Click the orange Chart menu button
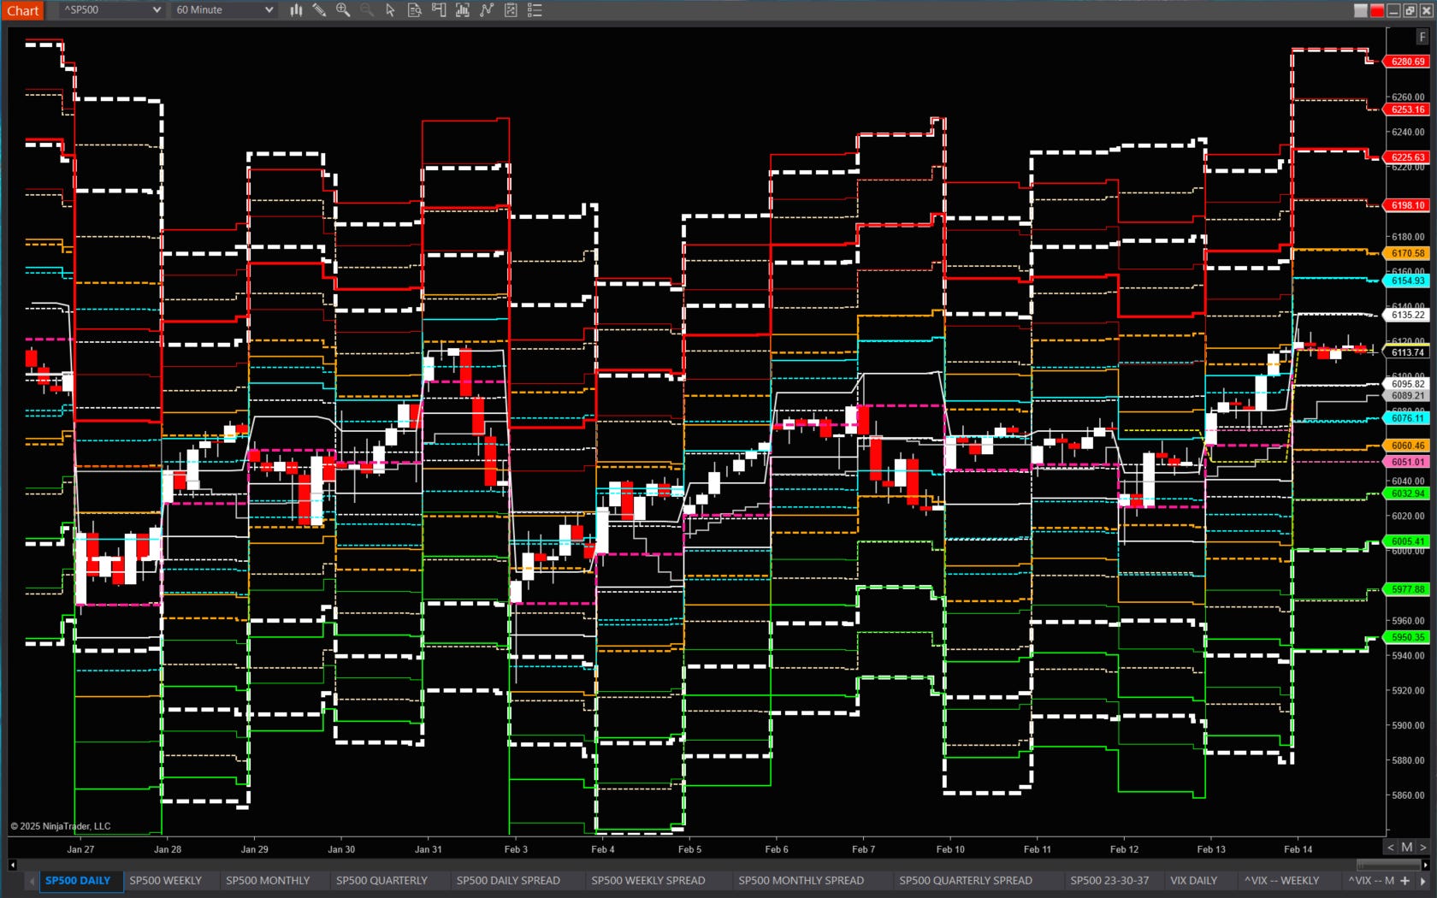This screenshot has width=1437, height=898. (x=23, y=10)
